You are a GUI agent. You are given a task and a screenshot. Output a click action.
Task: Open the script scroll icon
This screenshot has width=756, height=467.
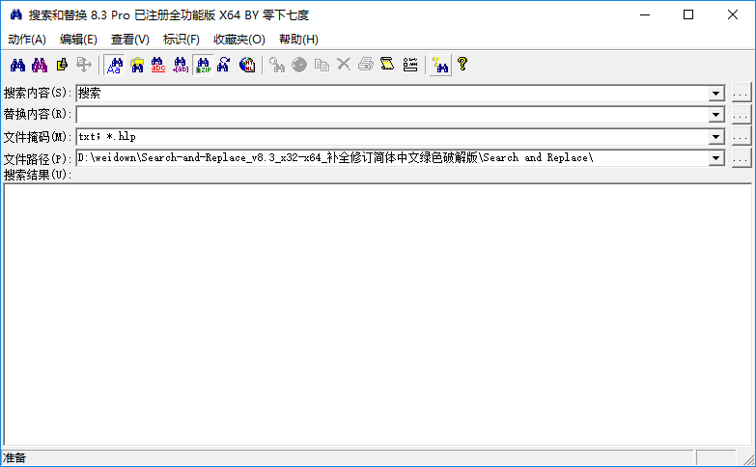(387, 65)
